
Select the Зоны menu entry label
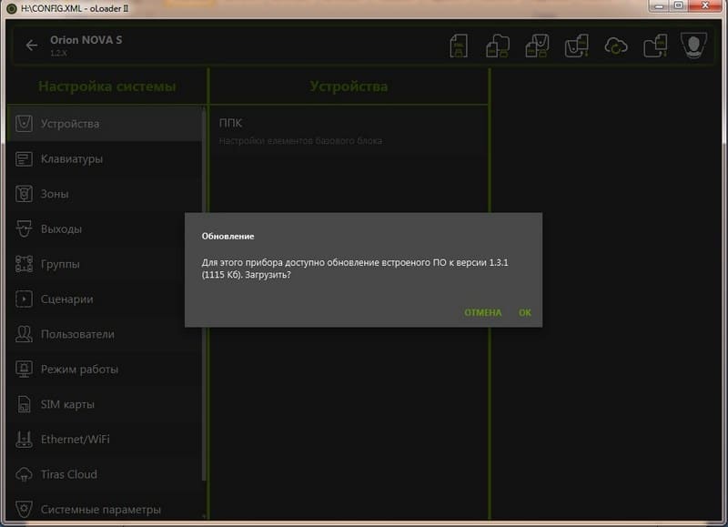55,194
